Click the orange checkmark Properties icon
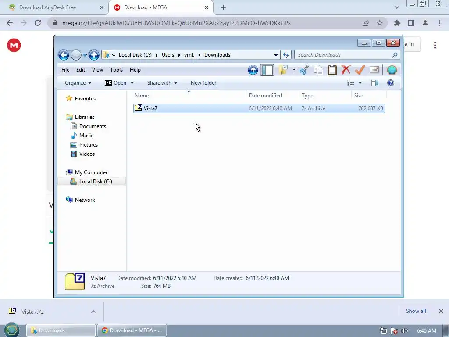449x337 pixels. click(x=360, y=70)
